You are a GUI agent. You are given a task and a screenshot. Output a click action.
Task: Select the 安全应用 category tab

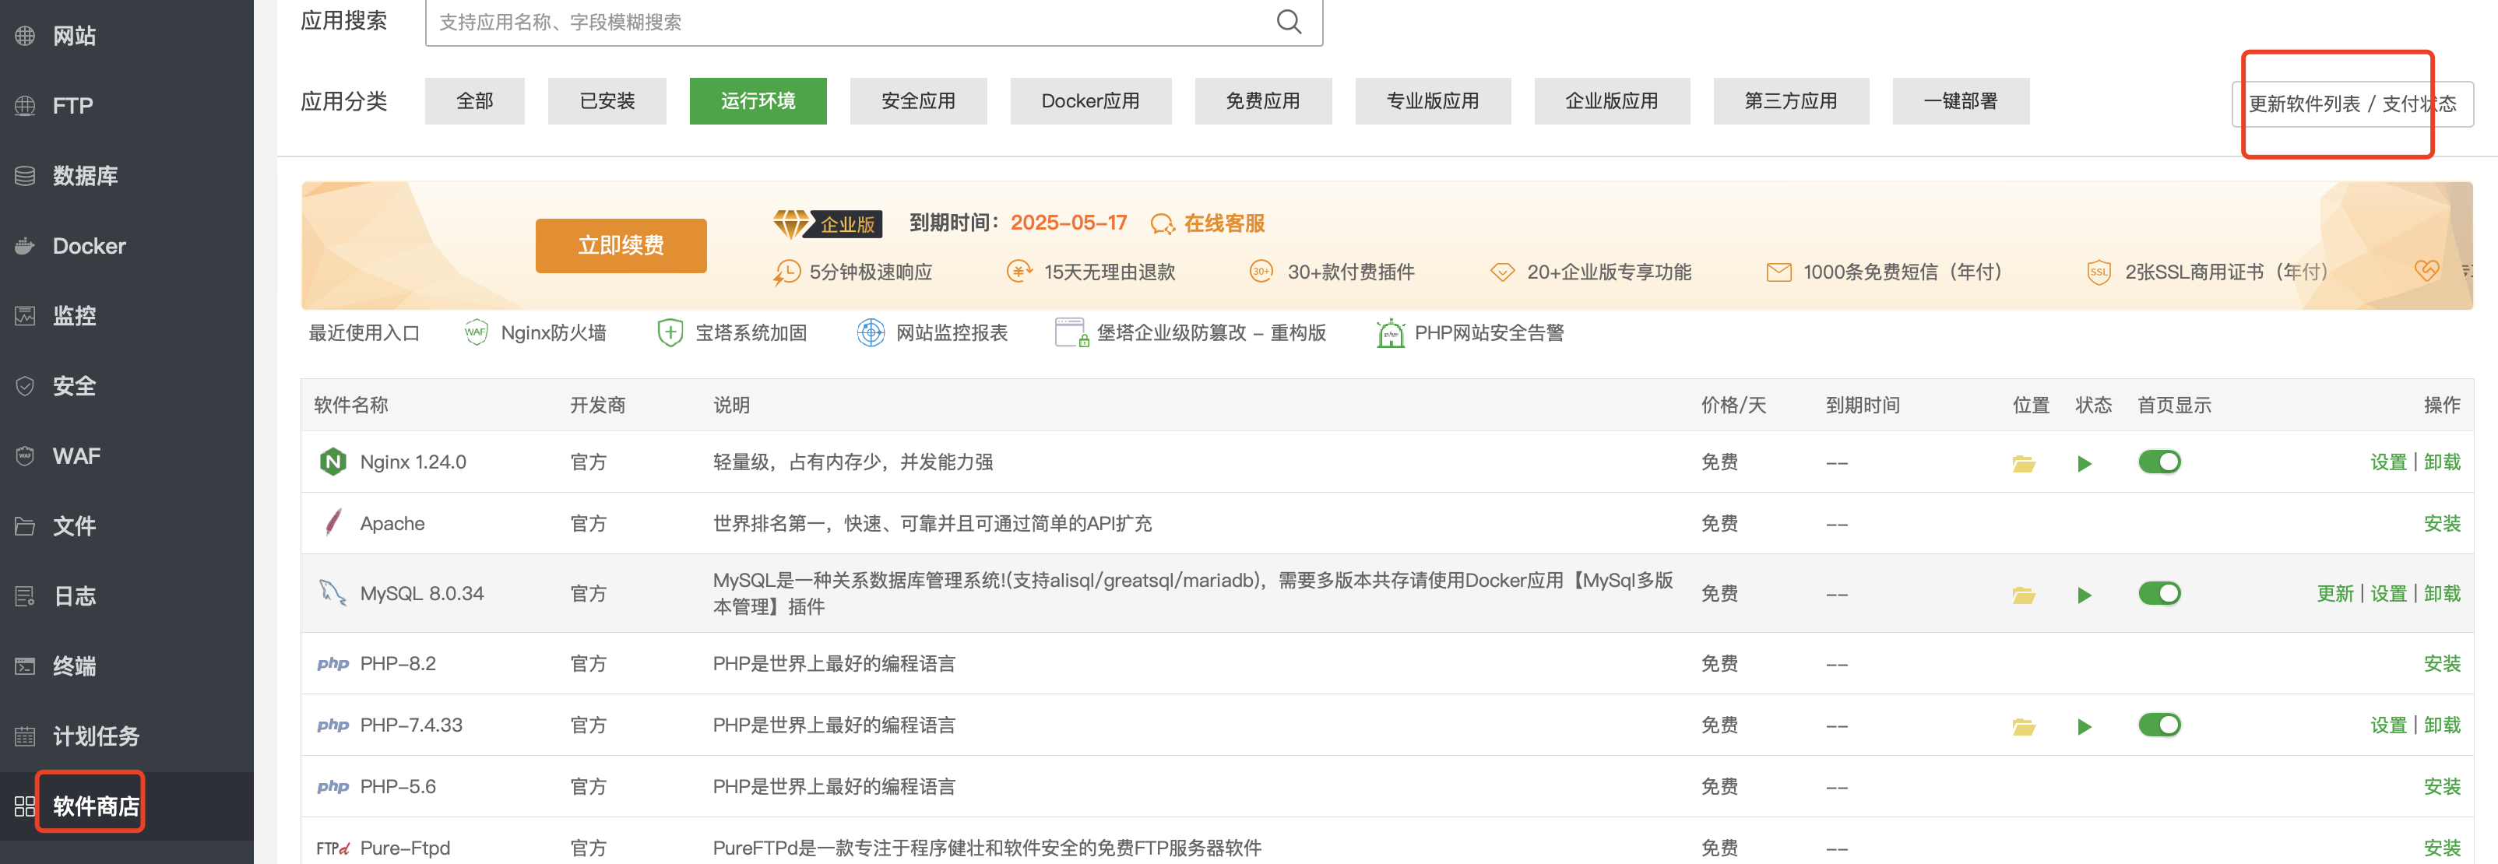pyautogui.click(x=918, y=101)
